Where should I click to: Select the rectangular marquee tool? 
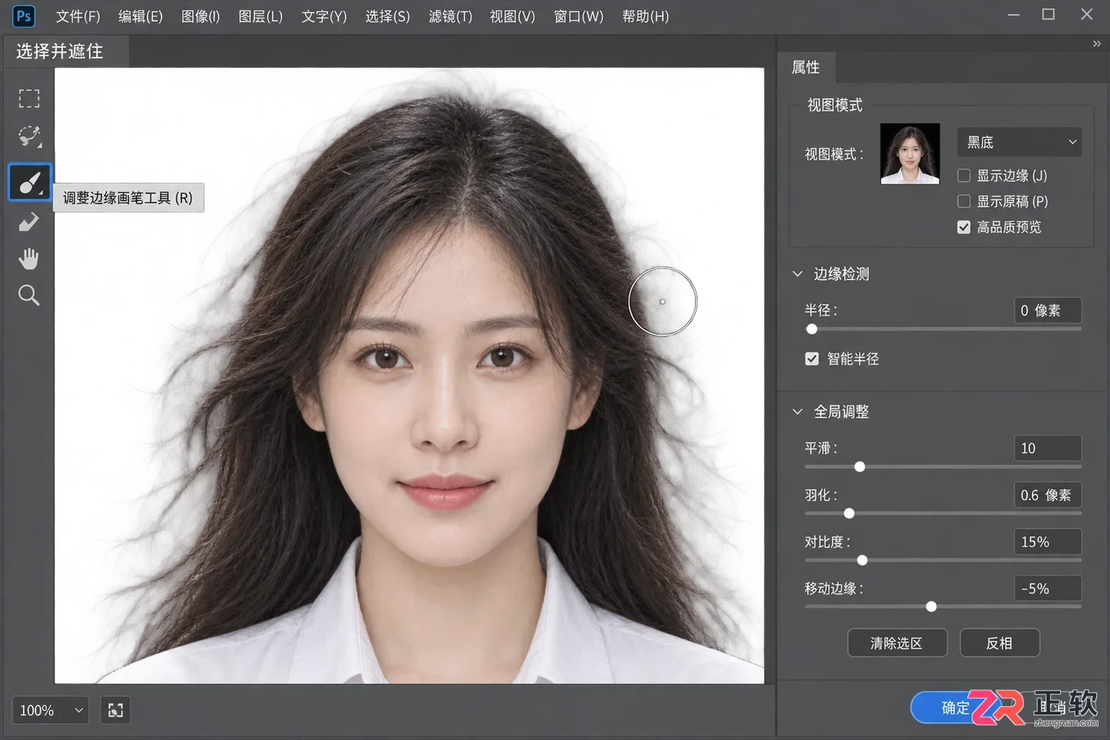[x=29, y=99]
